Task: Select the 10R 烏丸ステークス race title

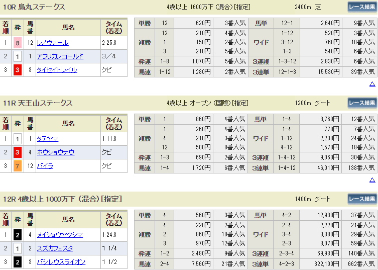Action: tap(34, 7)
